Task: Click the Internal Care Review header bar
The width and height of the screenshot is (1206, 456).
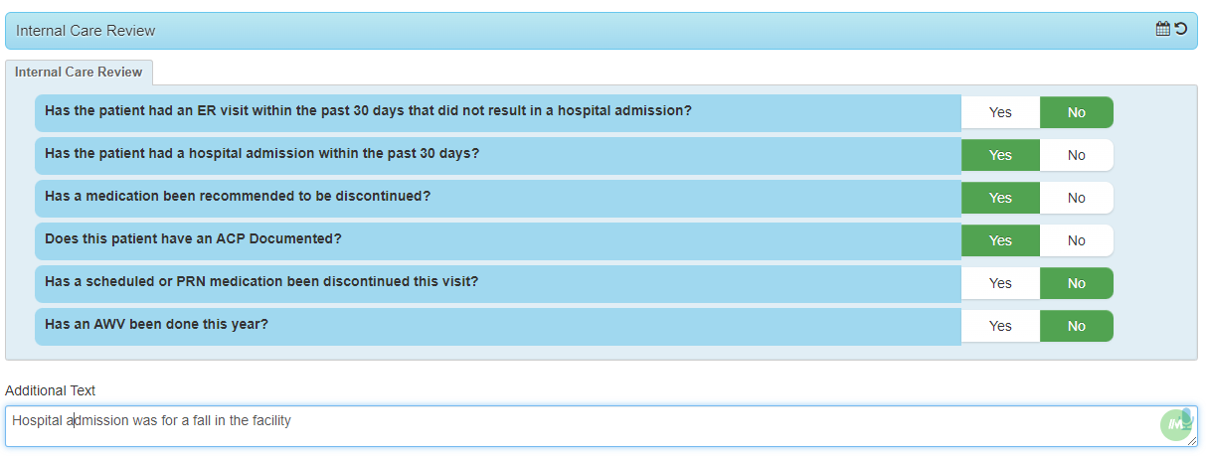Action: 602,31
